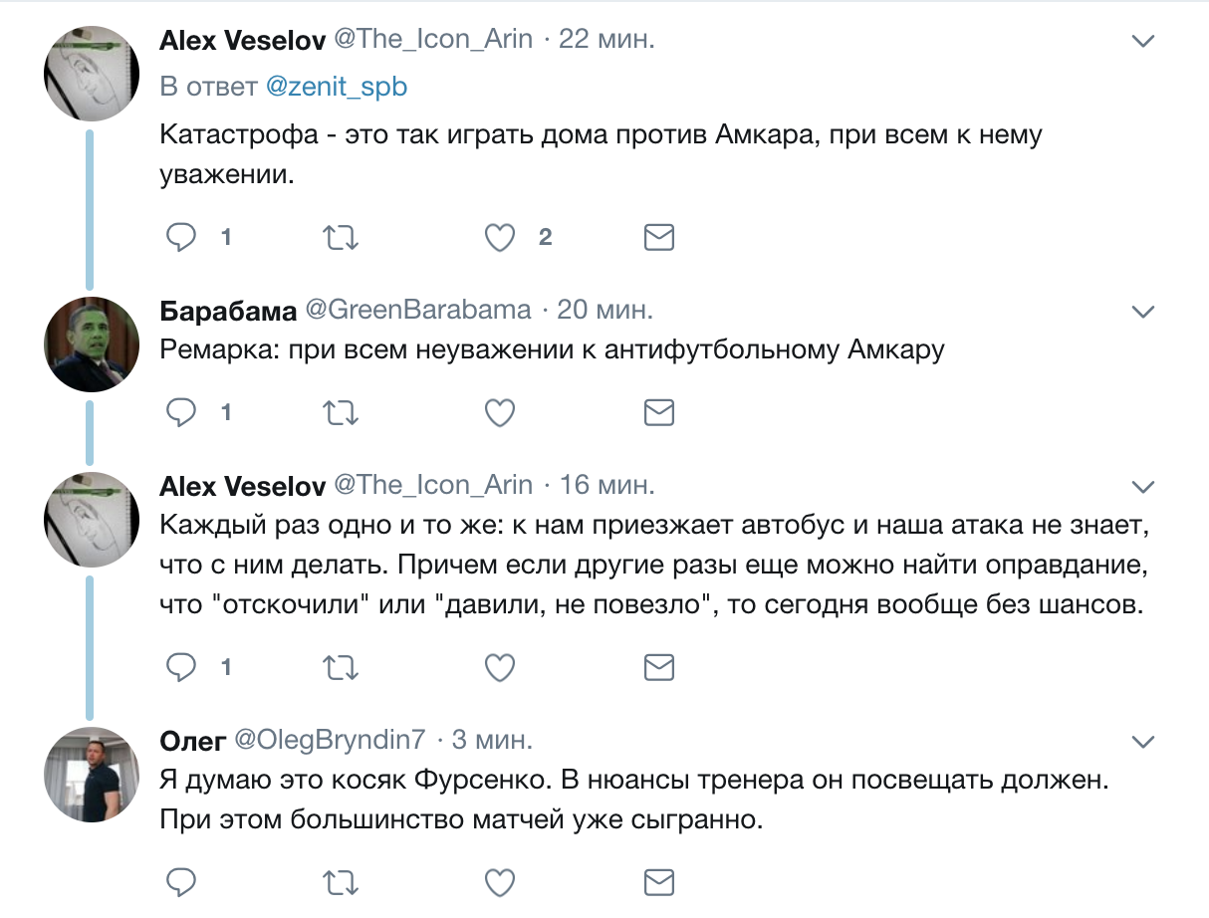Image resolution: width=1209 pixels, height=918 pixels.
Task: Reply to Барабама's tweet
Action: point(180,412)
